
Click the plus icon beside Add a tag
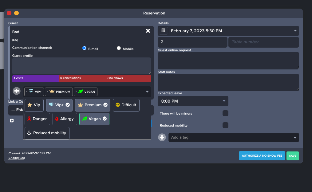point(162,137)
